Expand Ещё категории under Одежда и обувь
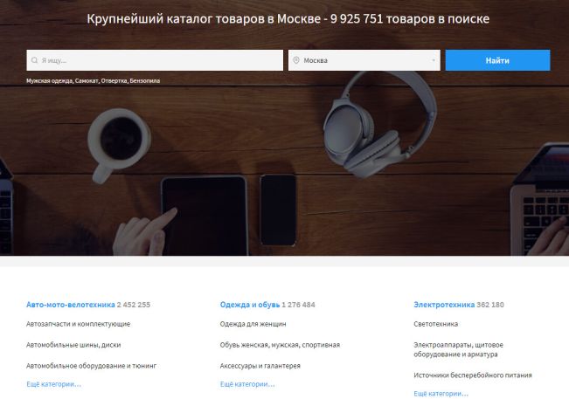This screenshot has height=399, width=569. (x=247, y=384)
